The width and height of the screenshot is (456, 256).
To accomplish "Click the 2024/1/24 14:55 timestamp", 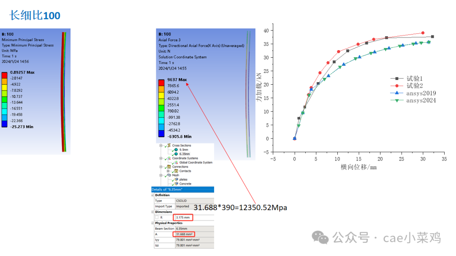I will [x=172, y=69].
